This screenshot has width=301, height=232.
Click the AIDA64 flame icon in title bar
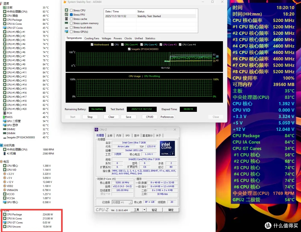click(65, 2)
